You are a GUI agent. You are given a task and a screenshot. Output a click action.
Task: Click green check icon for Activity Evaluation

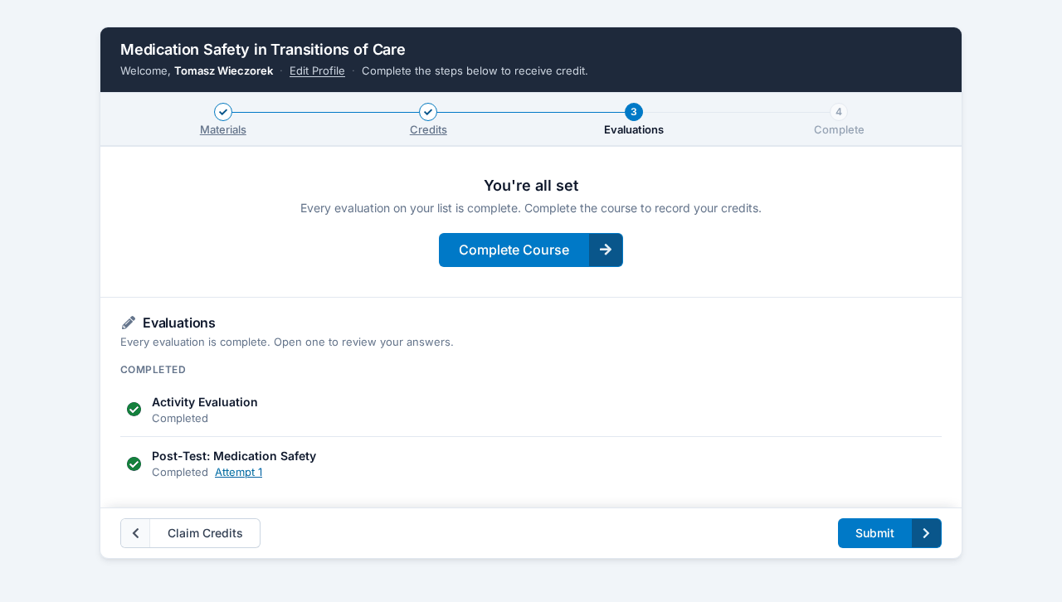[x=134, y=410]
